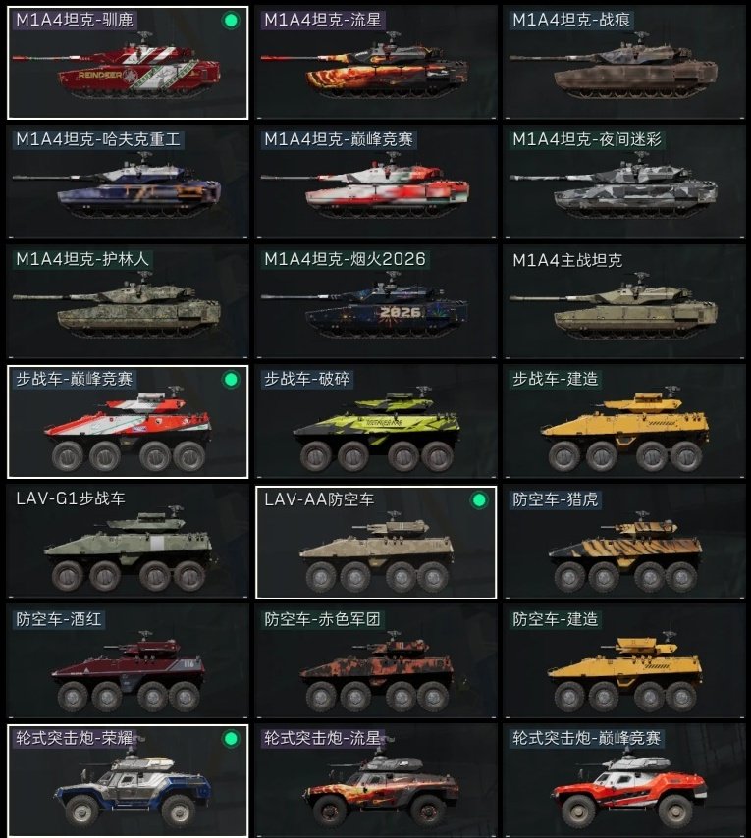
Task: Click the green equipped dot on LAV-AA防空车
Action: tap(479, 500)
